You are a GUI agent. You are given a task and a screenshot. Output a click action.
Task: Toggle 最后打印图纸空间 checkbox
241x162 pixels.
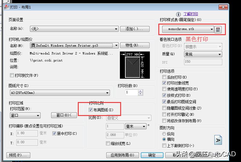click(164, 102)
